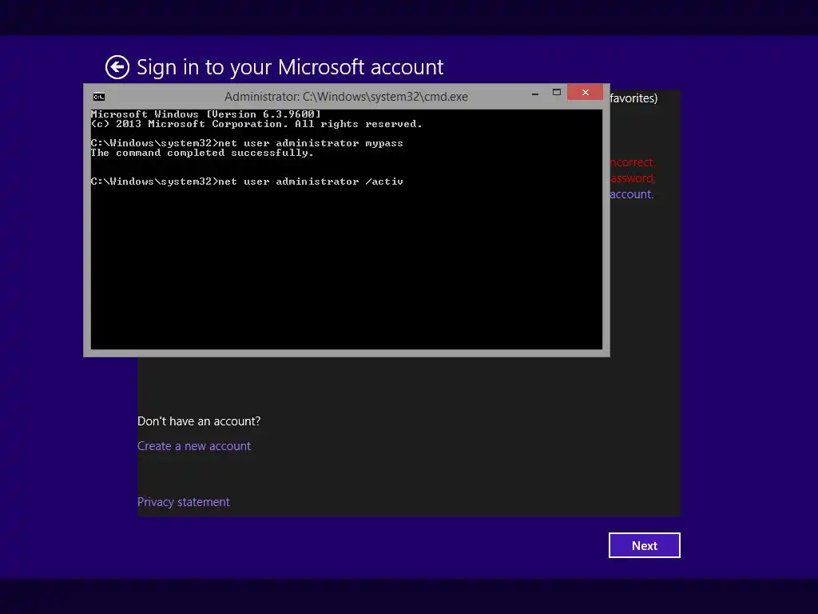Open Create a new account link
Screen dimensions: 818x614
pyautogui.click(x=194, y=446)
